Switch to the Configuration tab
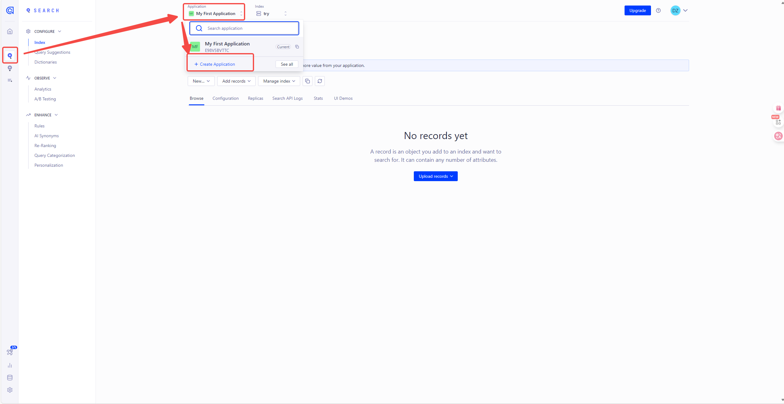This screenshot has height=404, width=784. point(225,98)
